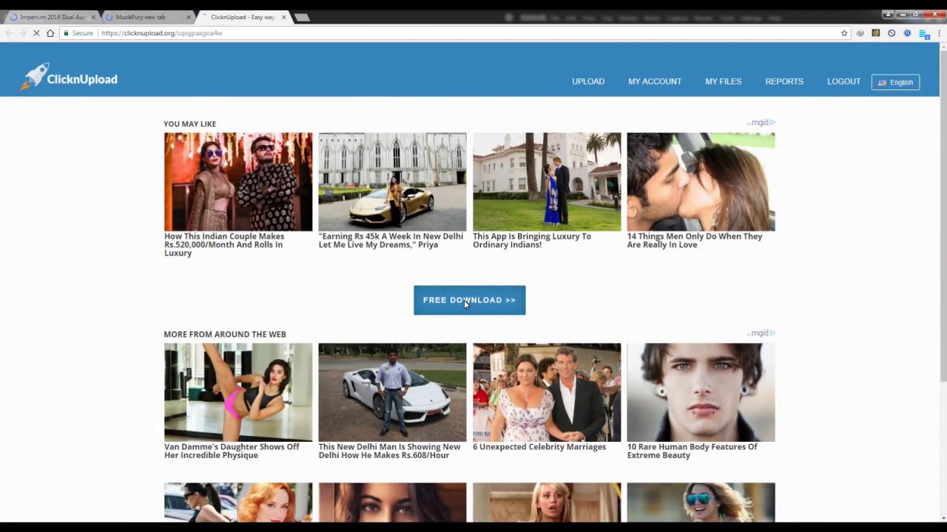Click 'YOU MAY LIKE' section heading
The width and height of the screenshot is (947, 532).
pos(190,124)
